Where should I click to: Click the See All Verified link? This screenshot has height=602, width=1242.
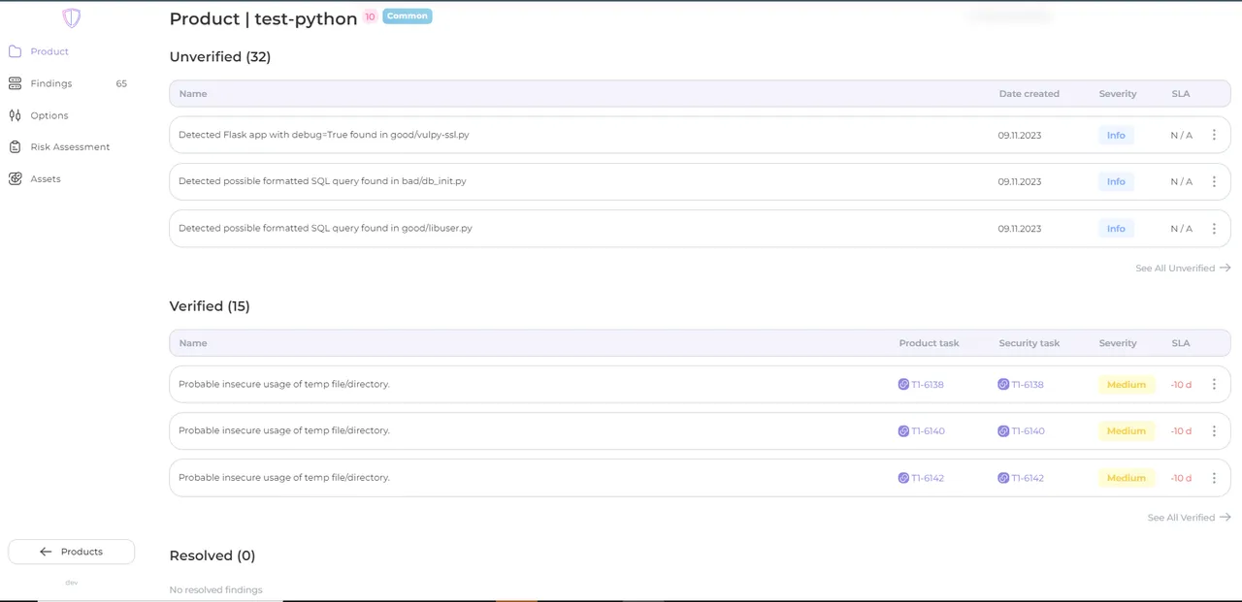pyautogui.click(x=1181, y=517)
